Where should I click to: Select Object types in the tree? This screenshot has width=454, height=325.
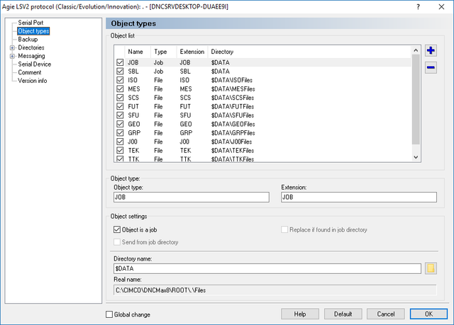pyautogui.click(x=33, y=31)
